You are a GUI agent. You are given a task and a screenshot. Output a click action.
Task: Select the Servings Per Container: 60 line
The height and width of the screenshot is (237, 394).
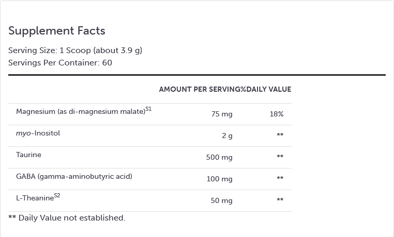click(60, 63)
